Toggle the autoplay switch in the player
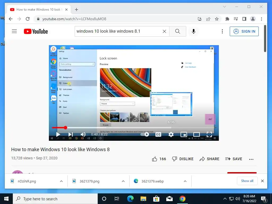Image resolution: width=272 pixels, height=204 pixels. click(145, 134)
